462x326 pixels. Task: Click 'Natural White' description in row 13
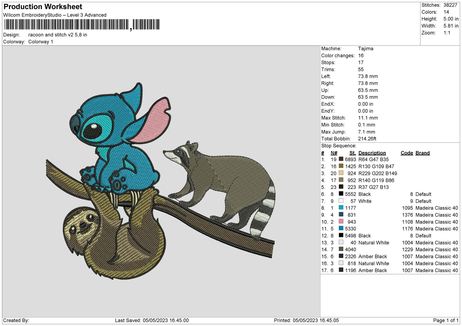(374, 243)
